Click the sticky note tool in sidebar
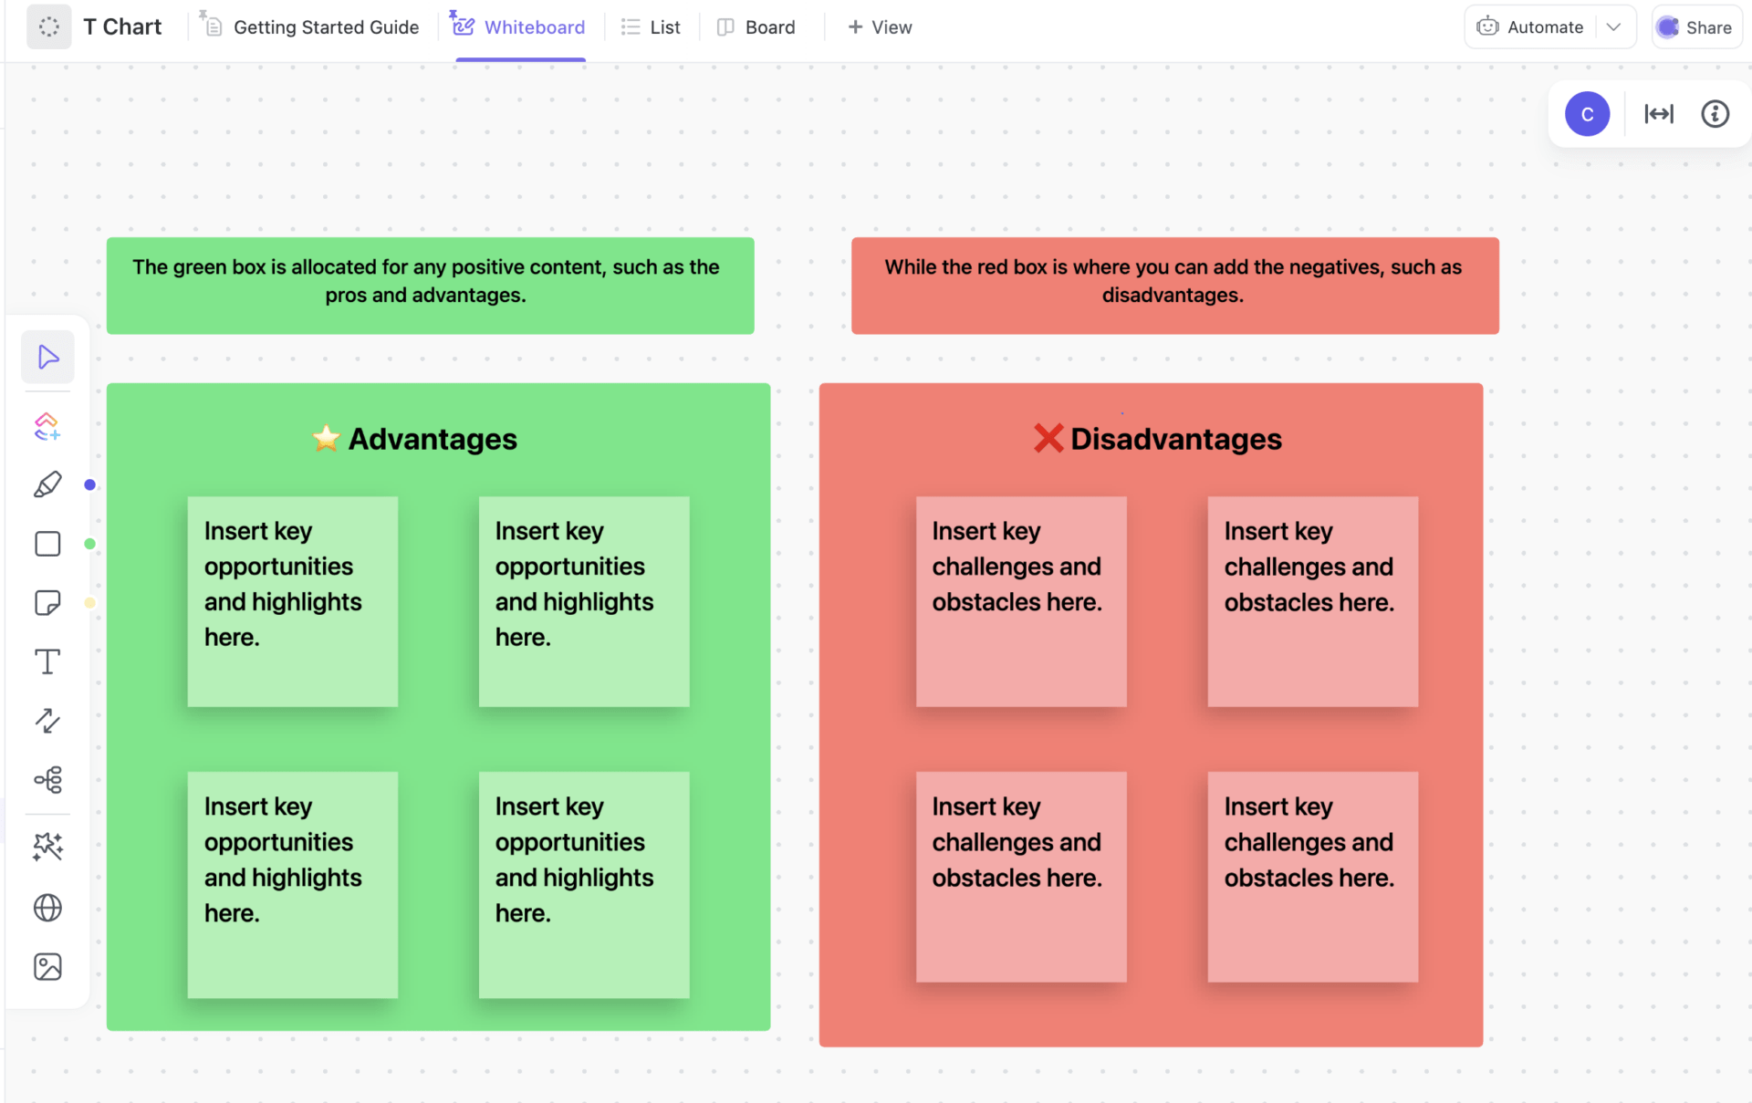 48,601
